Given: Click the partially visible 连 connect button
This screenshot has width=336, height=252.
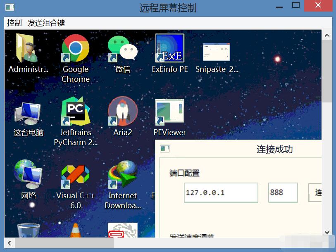Looking at the screenshot, I should 315,193.
